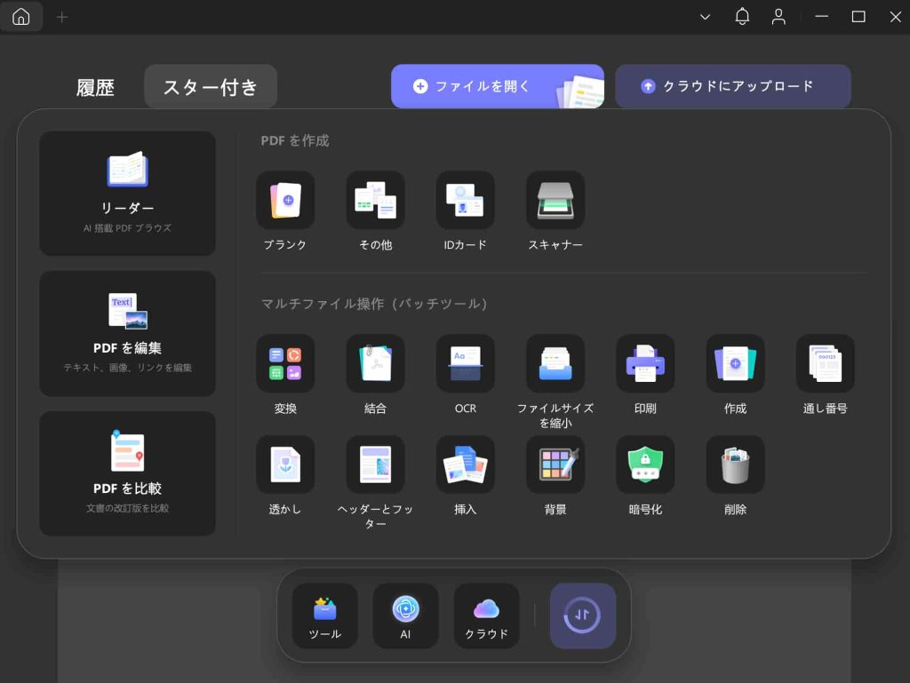Viewport: 910px width, 683px height.
Task: Add a new tab with plus button
Action: click(62, 18)
